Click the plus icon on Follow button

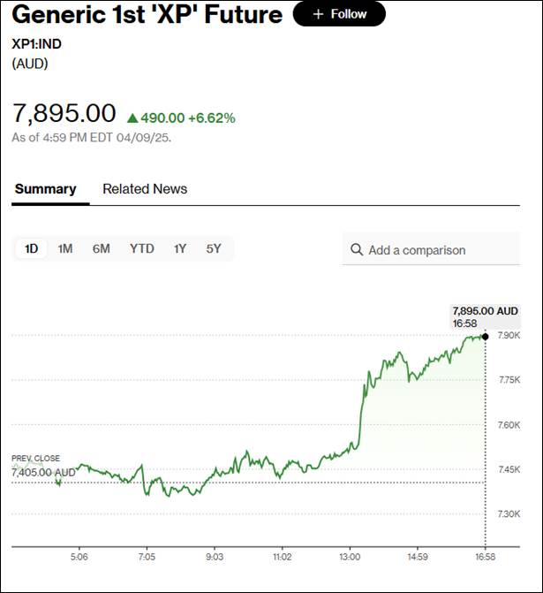pos(318,14)
